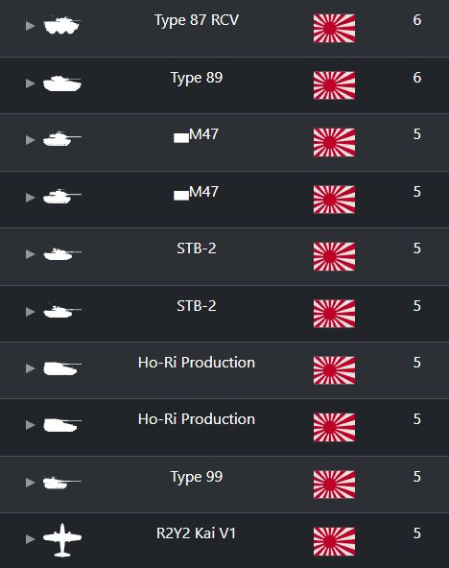Expand the Type 89 row arrow

[31, 83]
